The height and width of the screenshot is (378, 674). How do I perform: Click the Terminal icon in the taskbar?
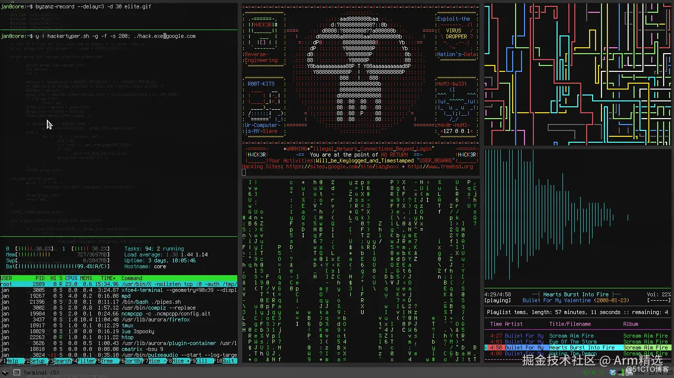[17, 373]
